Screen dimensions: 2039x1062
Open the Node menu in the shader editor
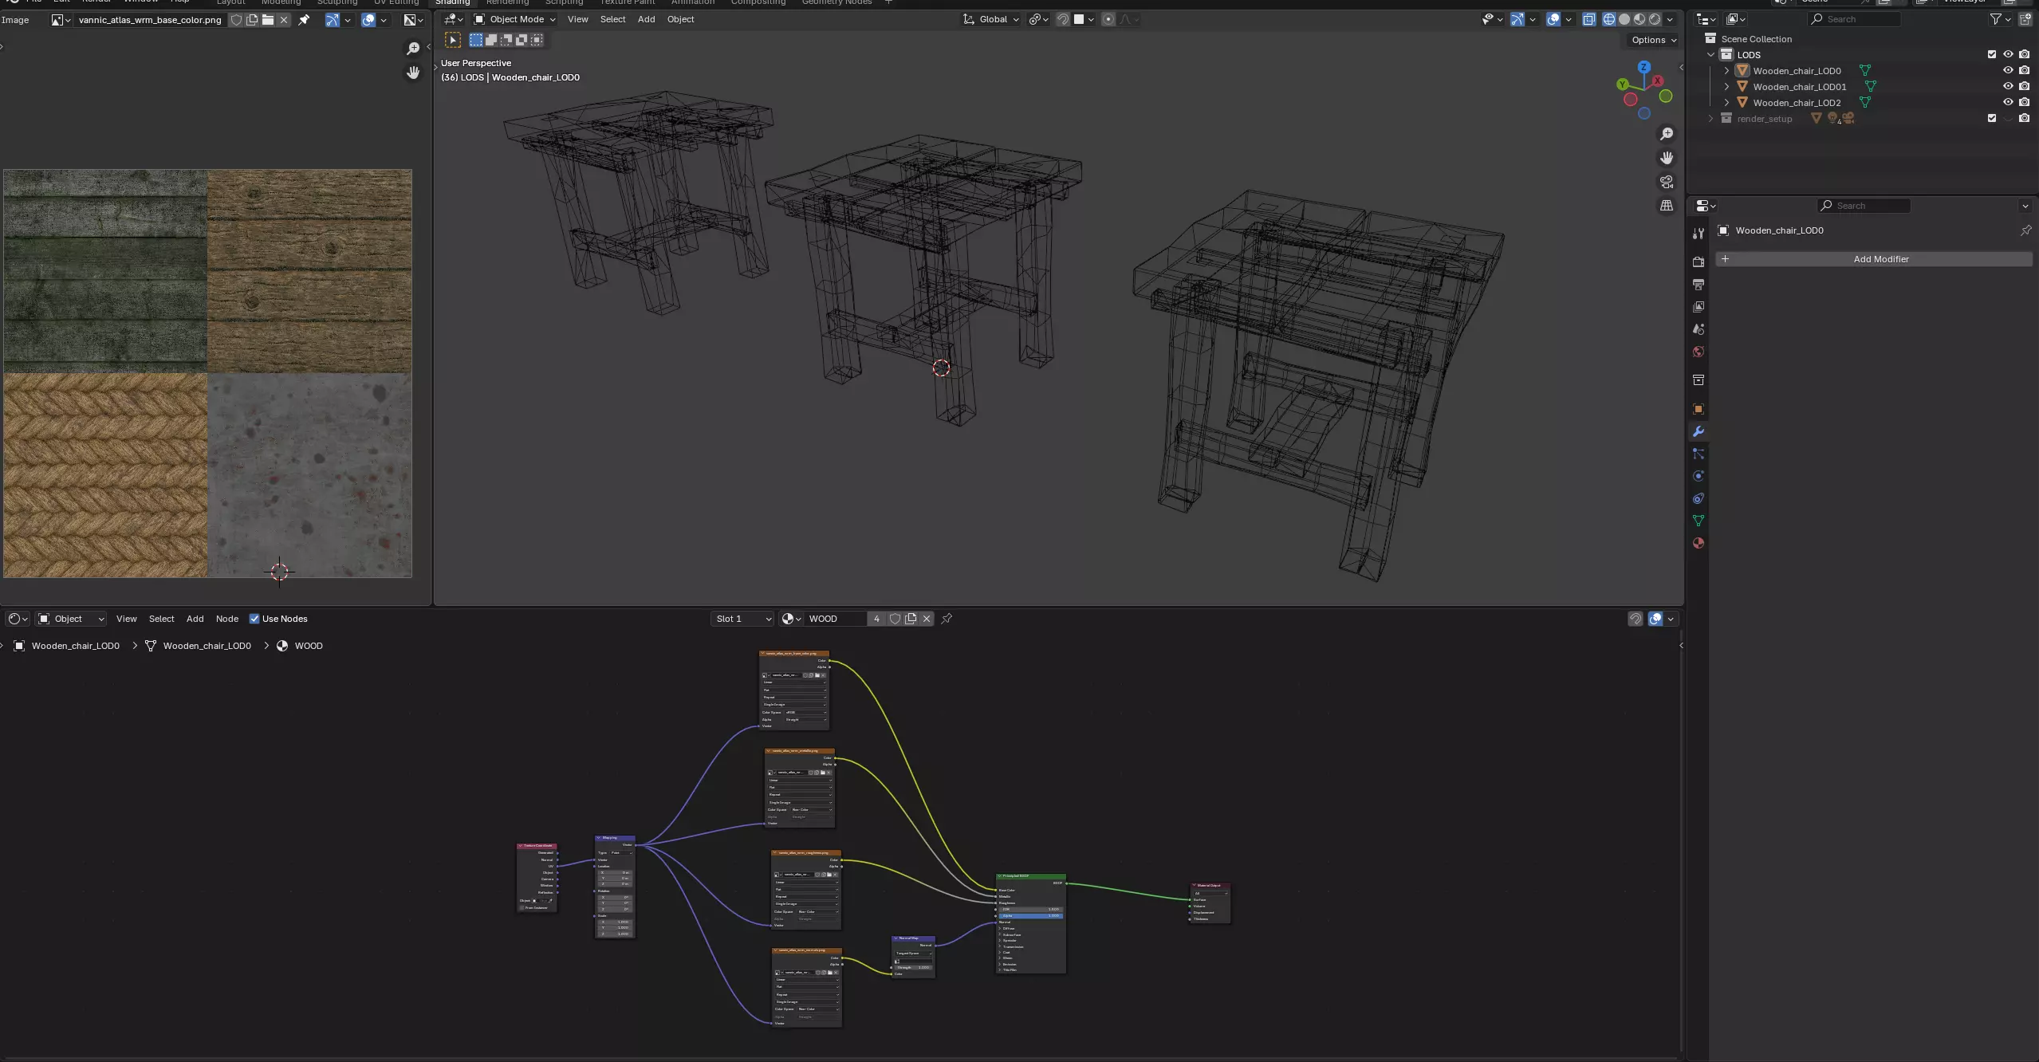tap(226, 619)
